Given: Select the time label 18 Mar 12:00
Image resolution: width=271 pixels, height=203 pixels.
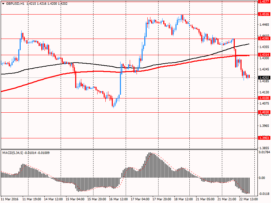Looking at the screenshot, I should [x=184, y=199].
